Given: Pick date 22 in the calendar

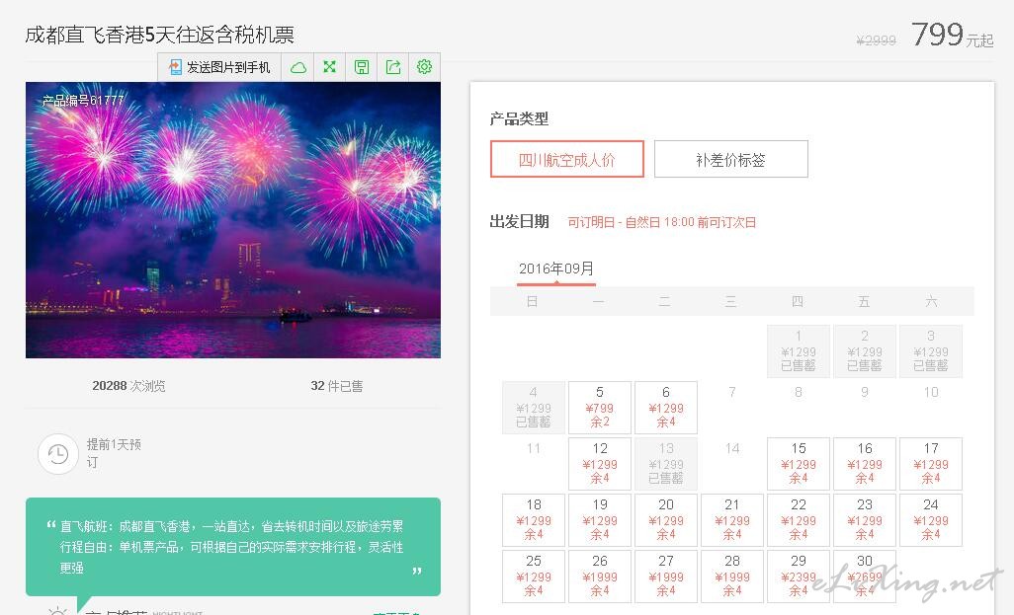Looking at the screenshot, I should (x=799, y=519).
